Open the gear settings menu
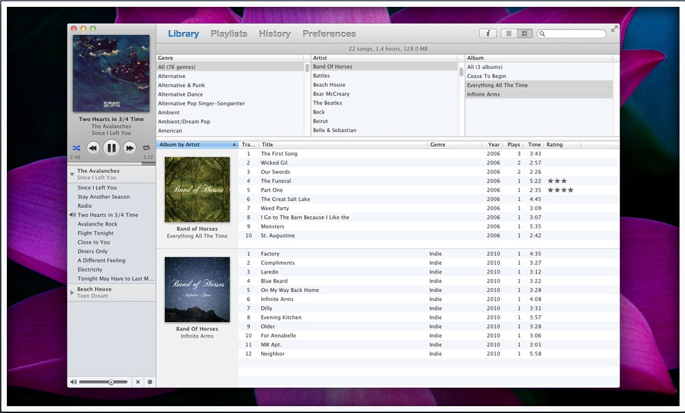The height and width of the screenshot is (413, 685). 150,382
